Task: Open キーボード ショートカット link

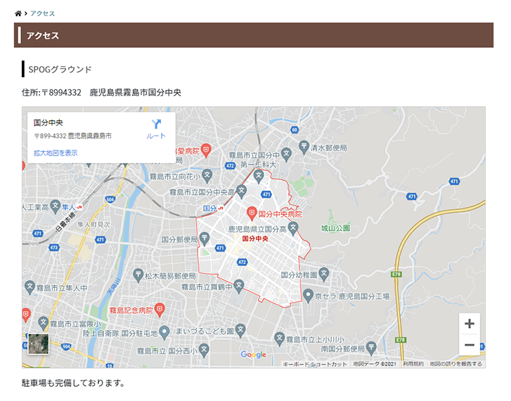Action: click(x=315, y=364)
